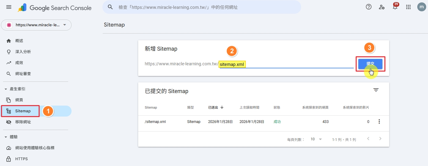Click the 433 discovered pages value
This screenshot has height=166, width=428.
click(326, 122)
